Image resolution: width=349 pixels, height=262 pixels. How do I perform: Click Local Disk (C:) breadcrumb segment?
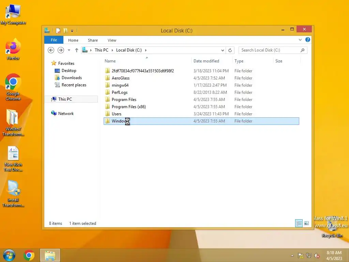click(129, 50)
